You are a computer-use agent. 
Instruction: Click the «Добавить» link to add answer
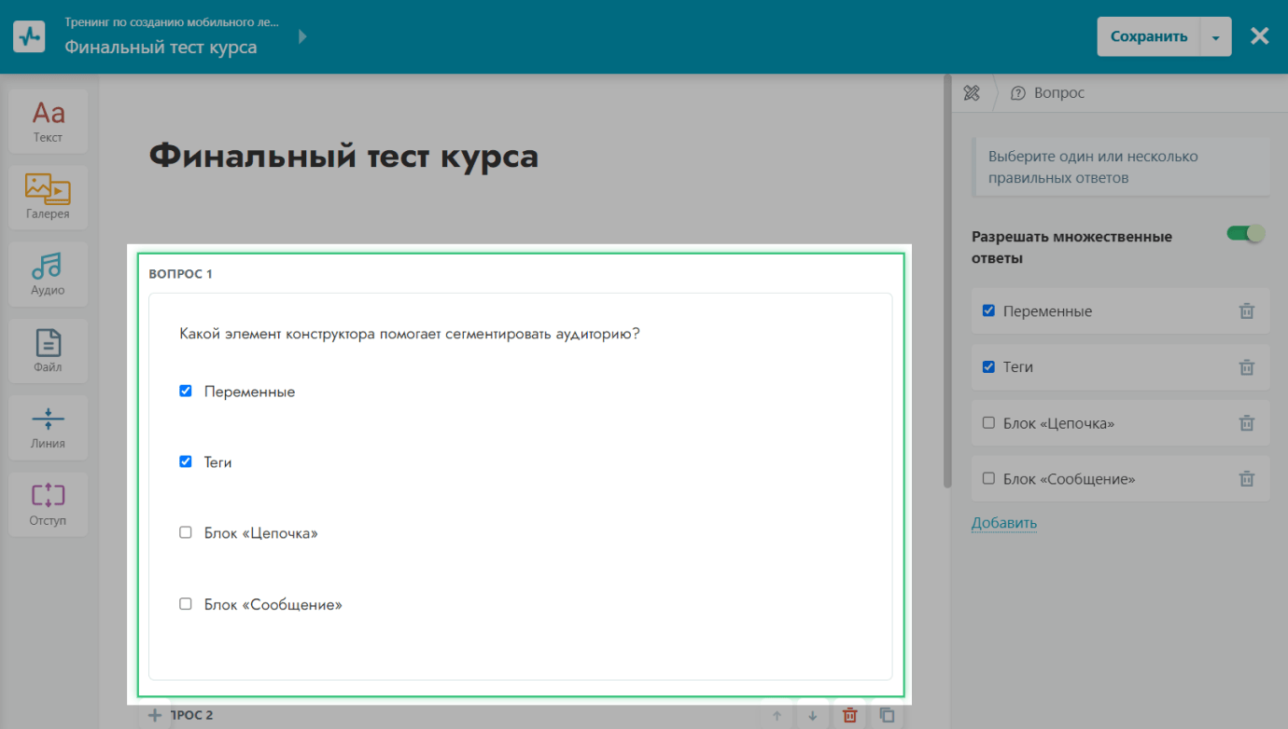point(1003,523)
